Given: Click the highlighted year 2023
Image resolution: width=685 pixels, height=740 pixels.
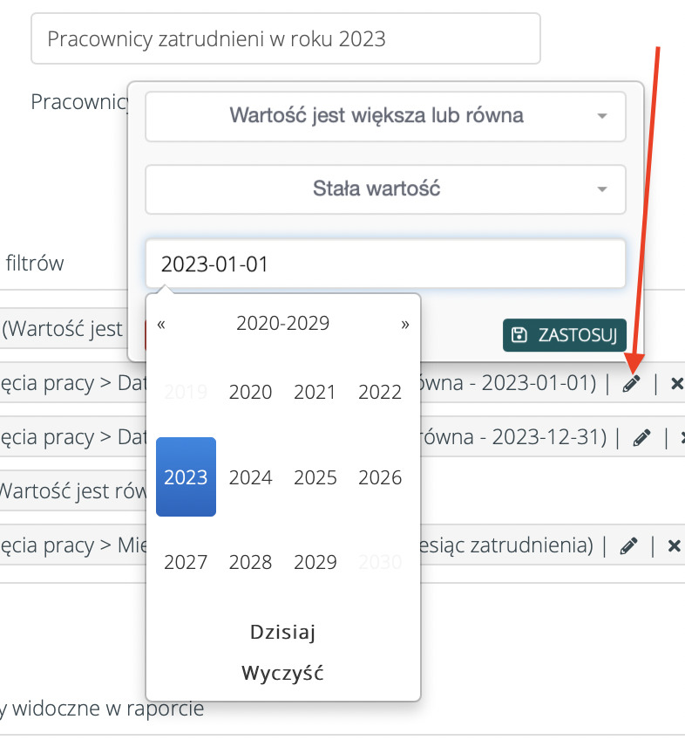Looking at the screenshot, I should tap(186, 477).
